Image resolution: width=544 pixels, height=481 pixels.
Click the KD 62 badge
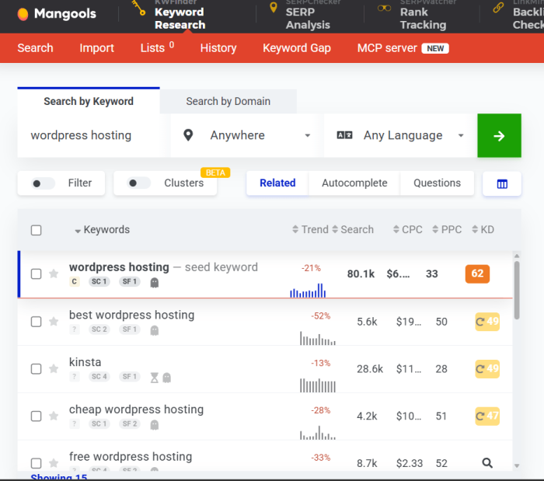pos(477,274)
